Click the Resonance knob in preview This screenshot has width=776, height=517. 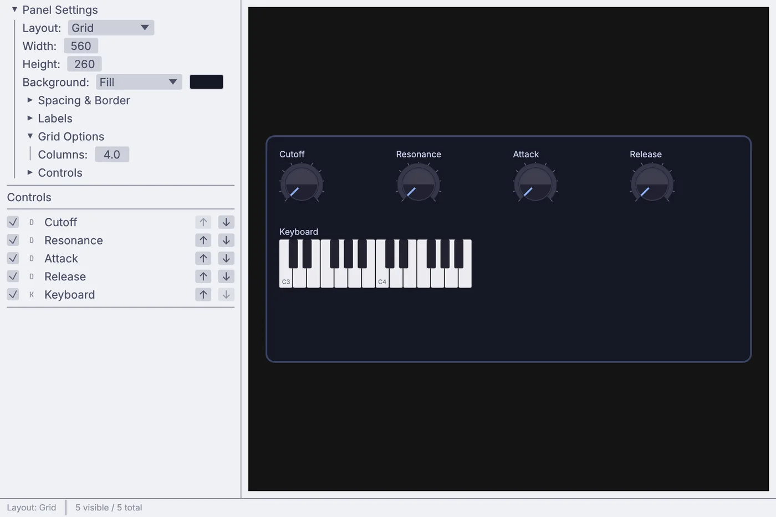tap(418, 183)
